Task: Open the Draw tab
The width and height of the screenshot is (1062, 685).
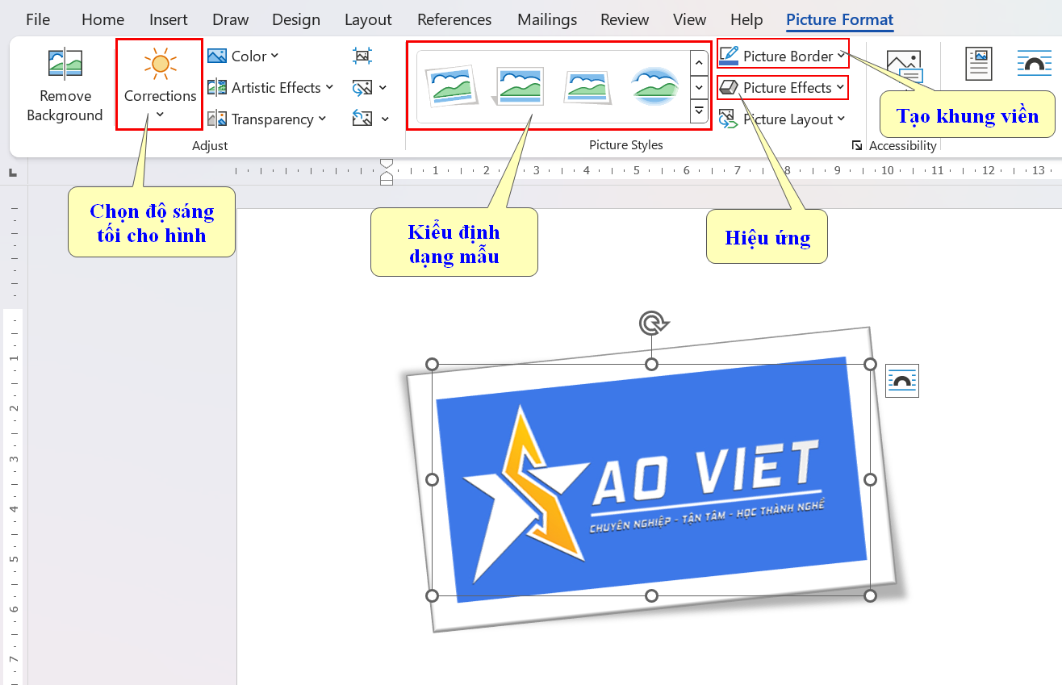Action: (x=231, y=19)
